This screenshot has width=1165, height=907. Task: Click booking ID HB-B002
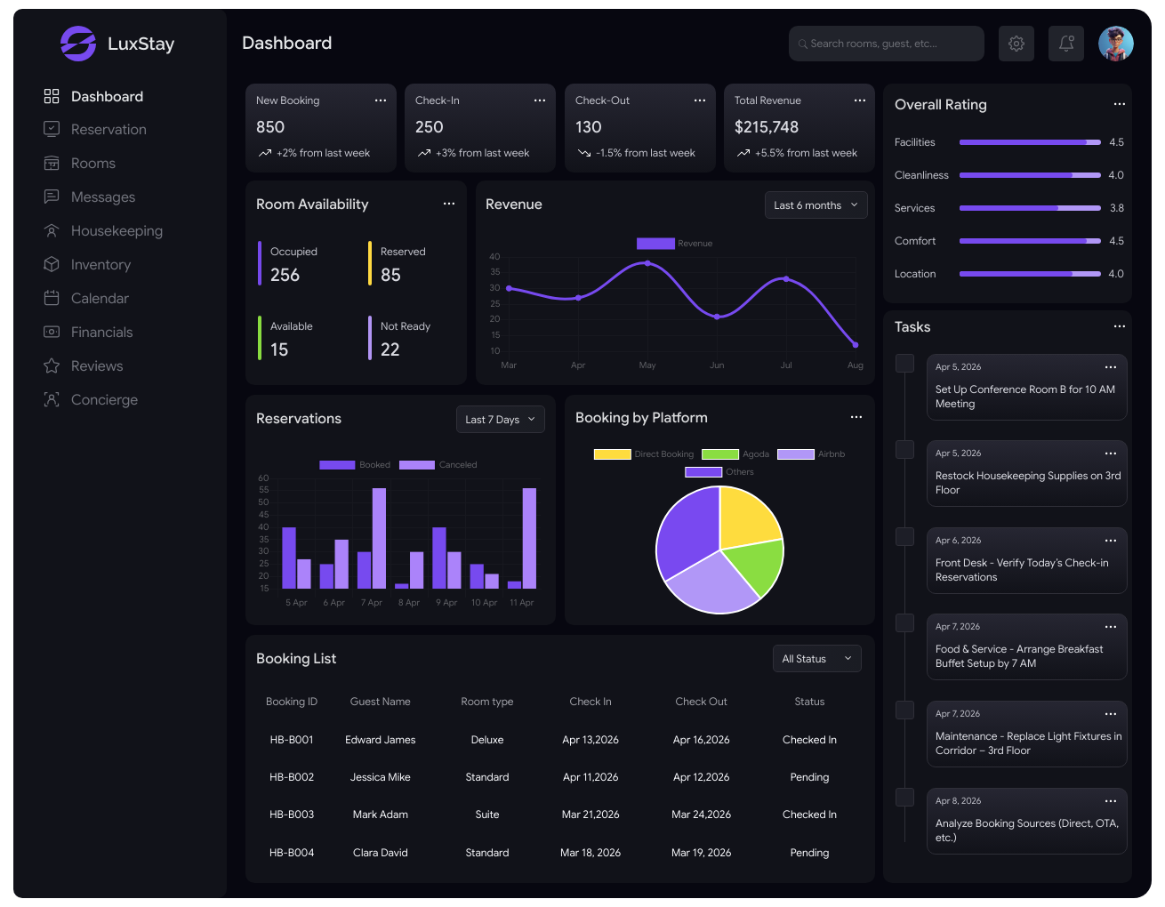point(292,777)
